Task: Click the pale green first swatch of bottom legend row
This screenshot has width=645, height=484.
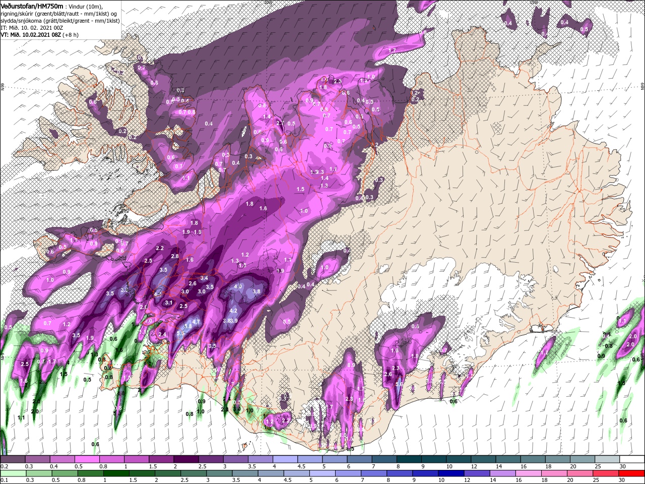Action: point(13,473)
